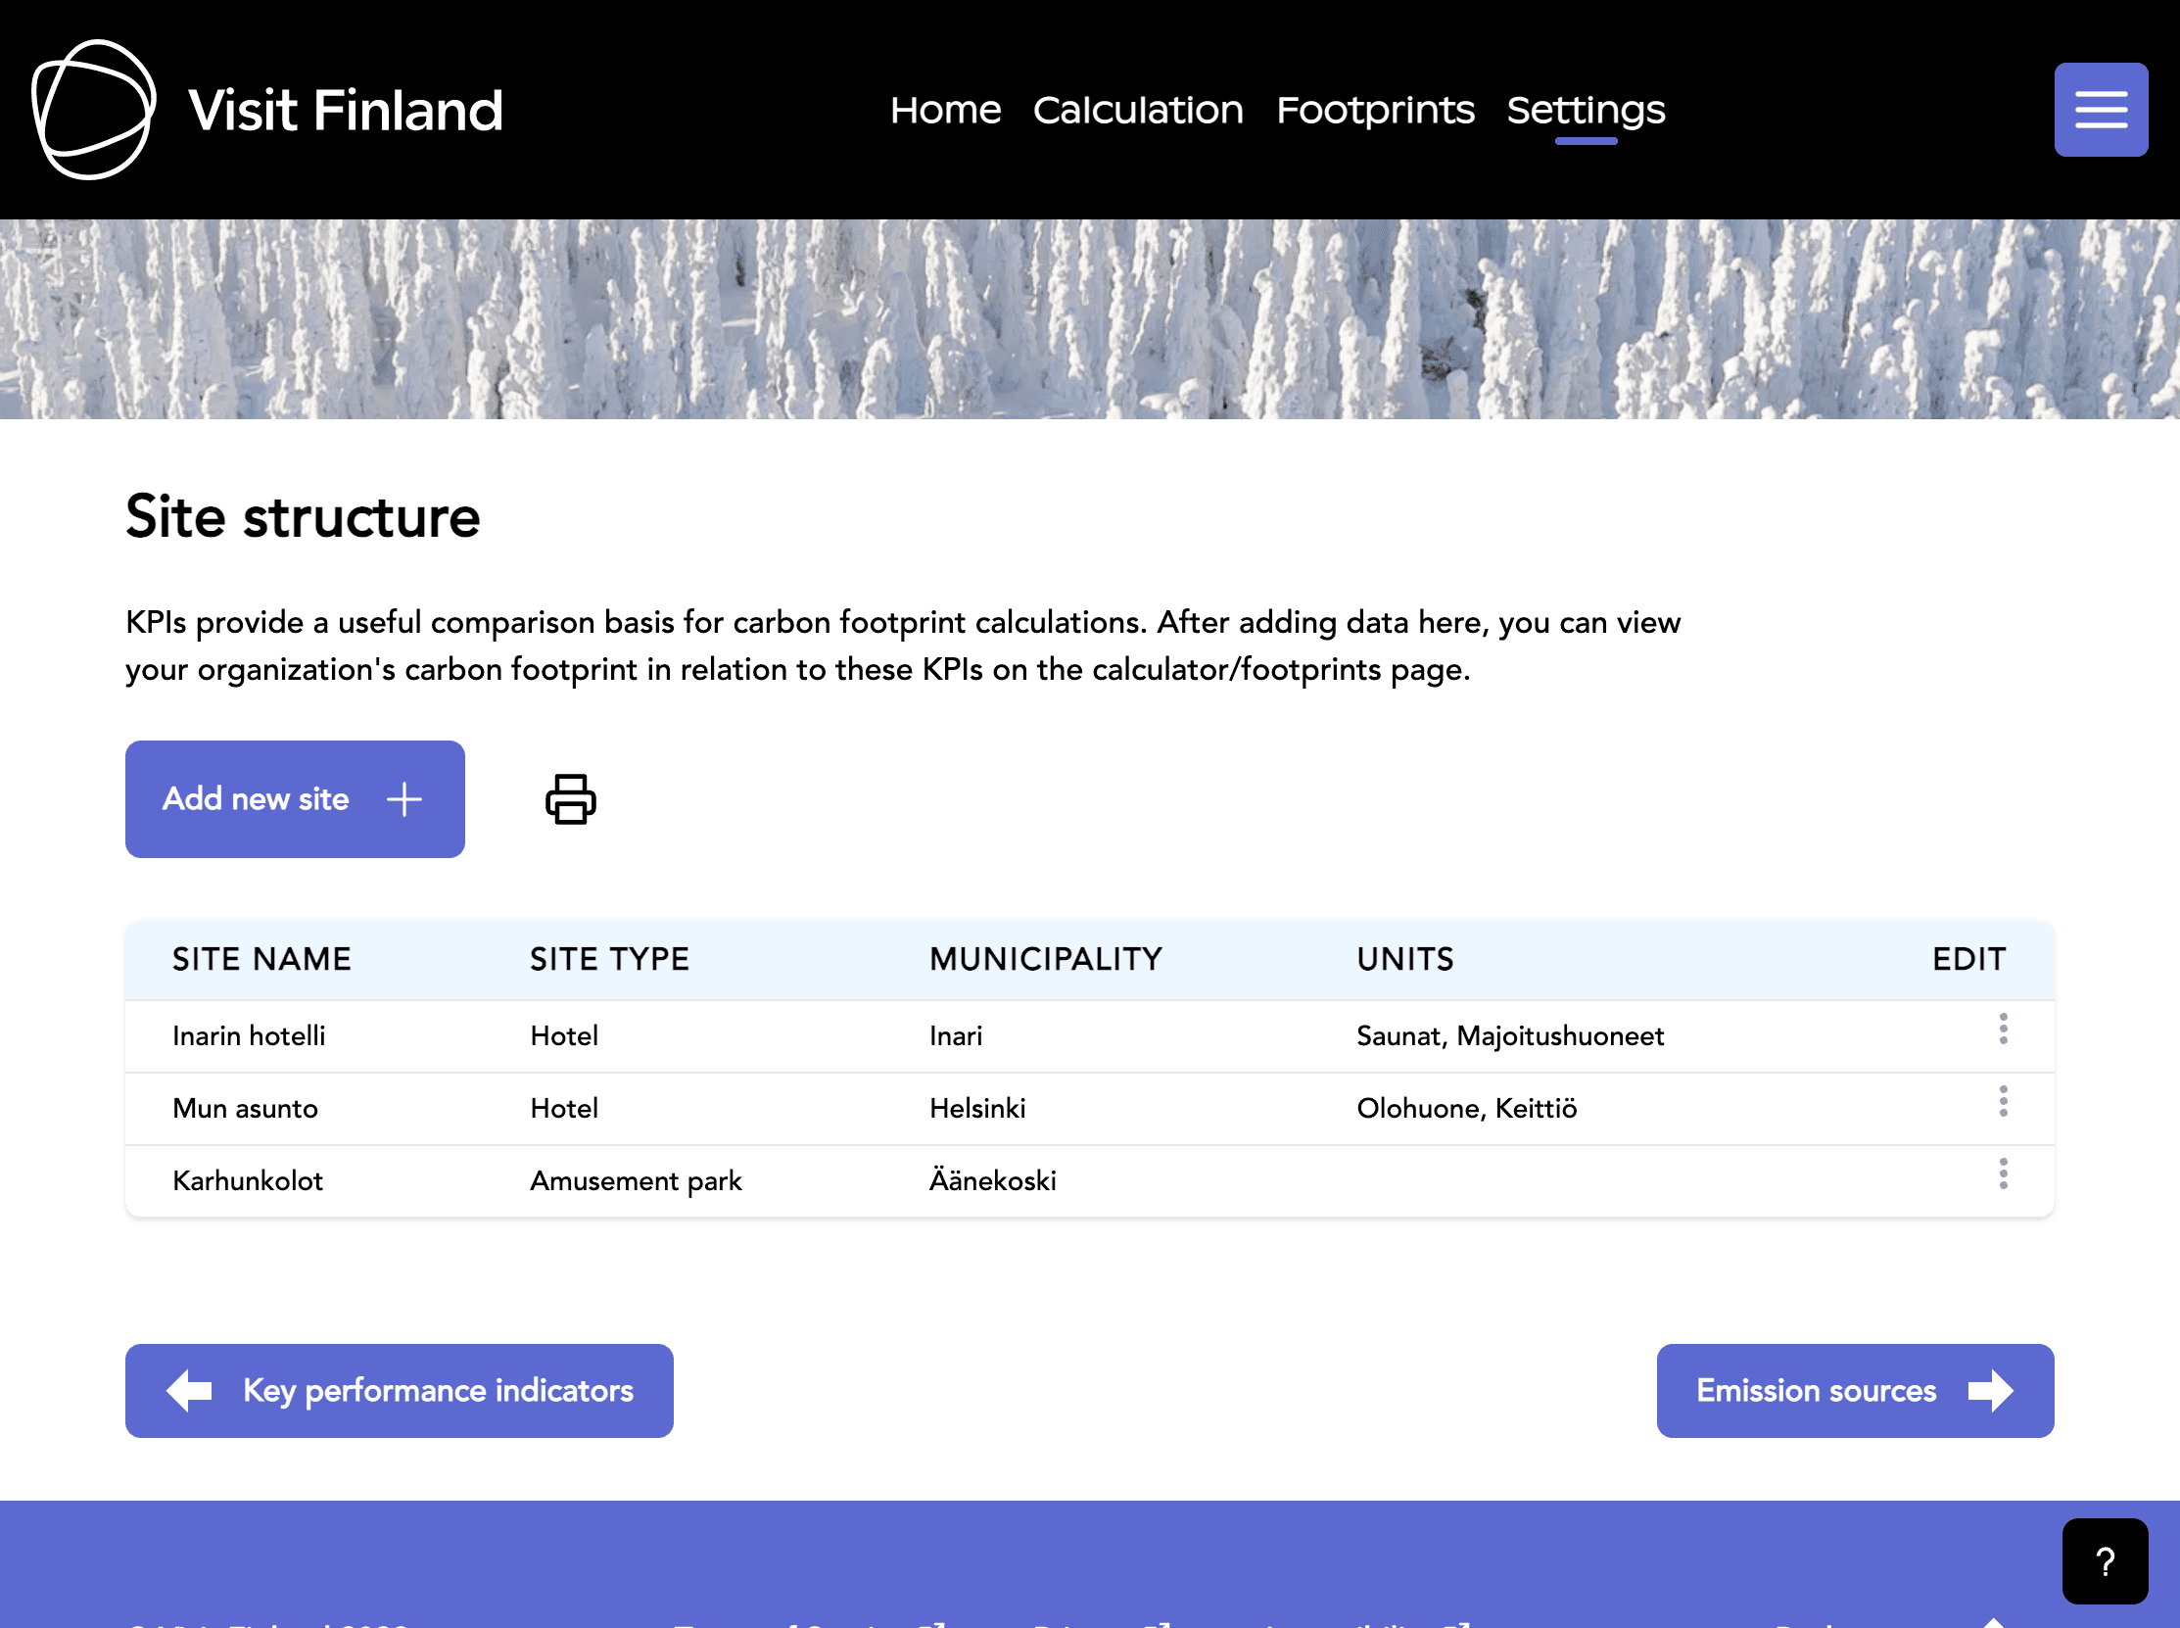The image size is (2180, 1628).
Task: Open help via the question mark icon
Action: coord(2105,1560)
